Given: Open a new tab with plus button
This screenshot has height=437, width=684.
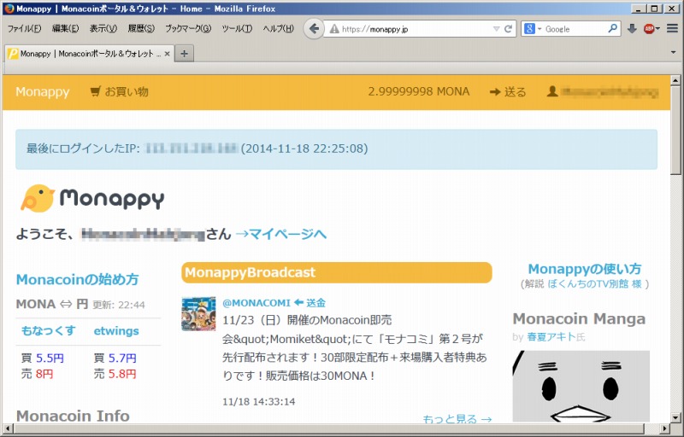Looking at the screenshot, I should click(184, 54).
